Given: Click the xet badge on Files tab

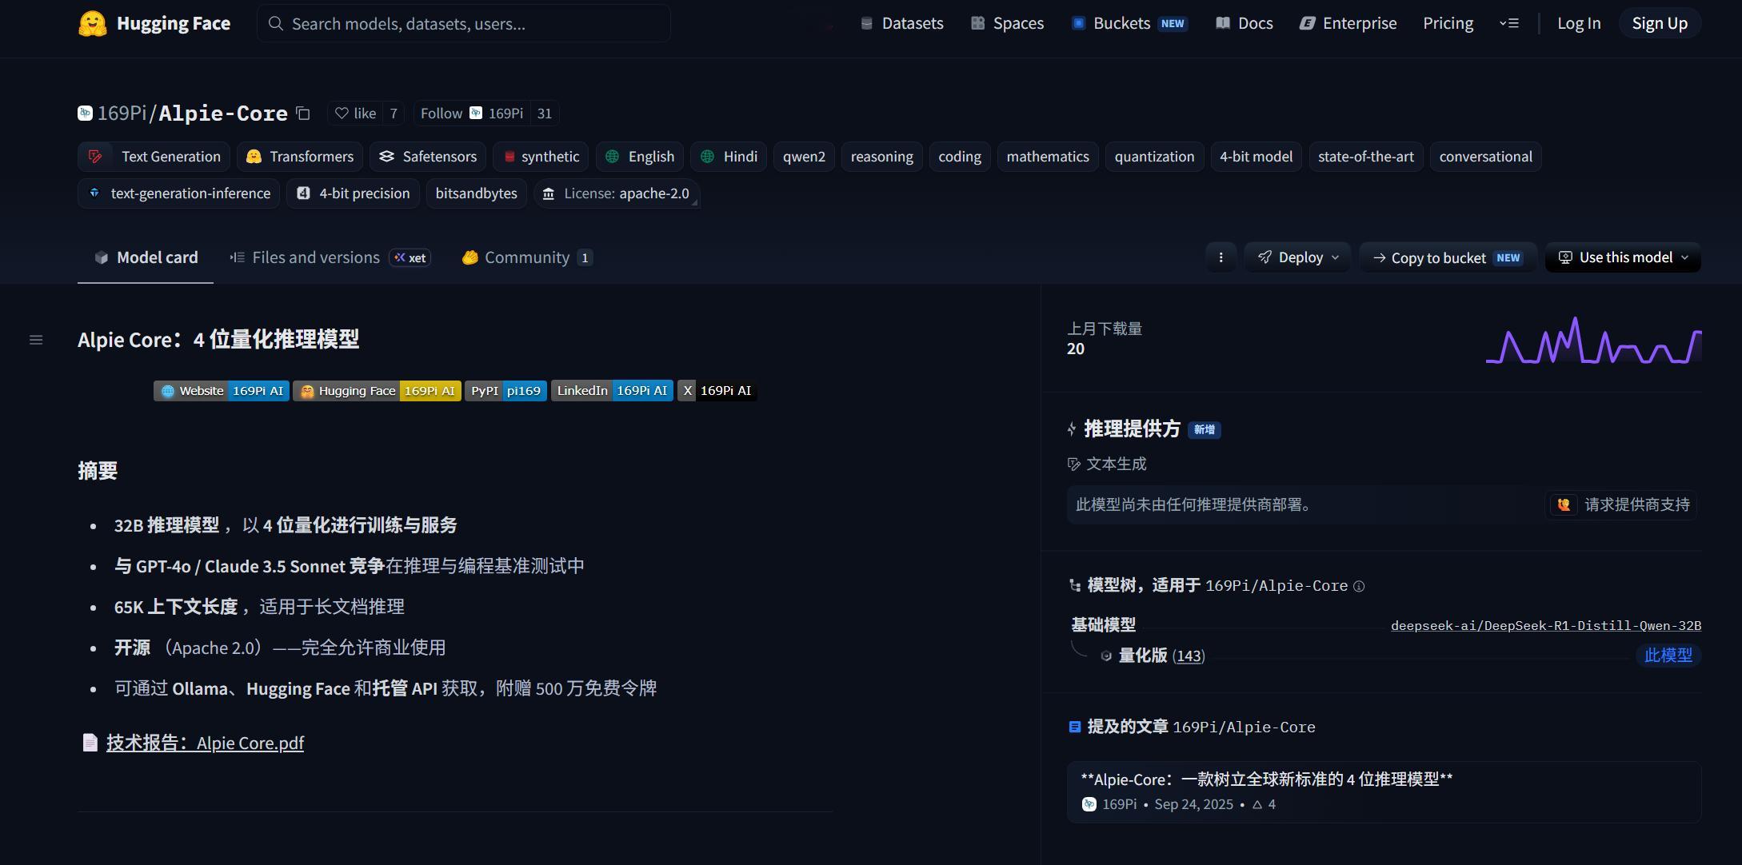Looking at the screenshot, I should pos(410,257).
